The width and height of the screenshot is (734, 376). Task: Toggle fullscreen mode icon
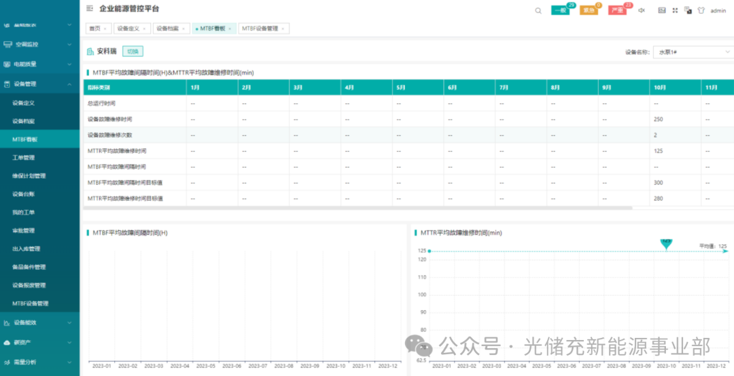point(675,10)
